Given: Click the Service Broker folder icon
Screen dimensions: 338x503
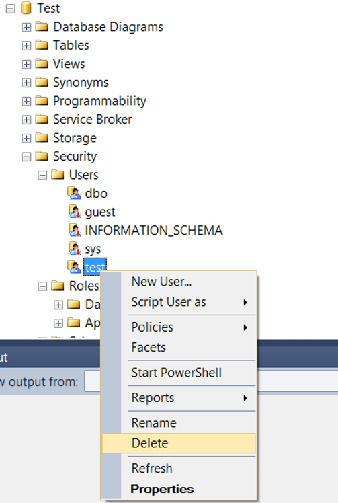Looking at the screenshot, I should coord(42,119).
